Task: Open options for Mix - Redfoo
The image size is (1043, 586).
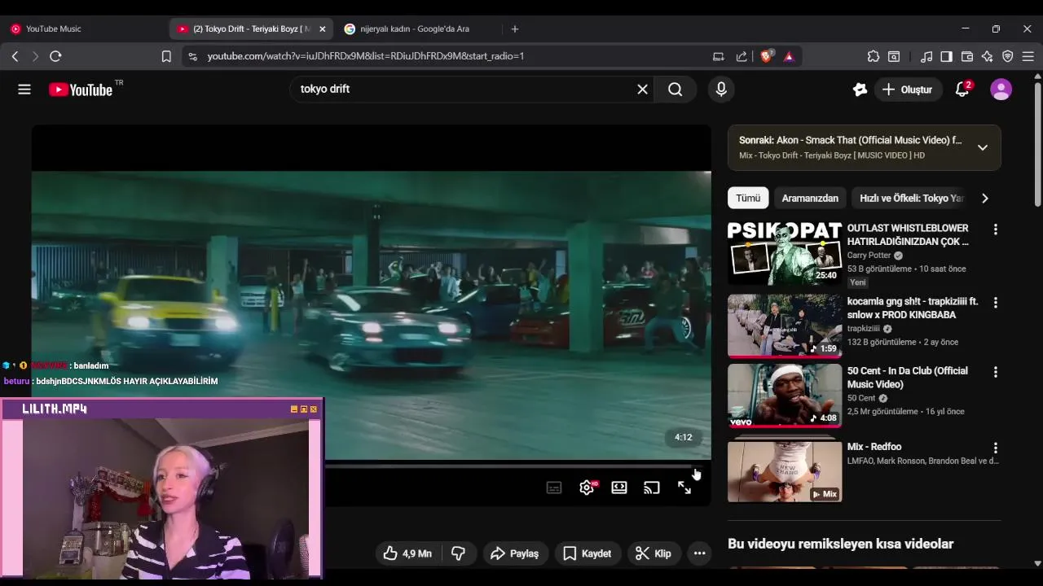Action: pyautogui.click(x=995, y=448)
